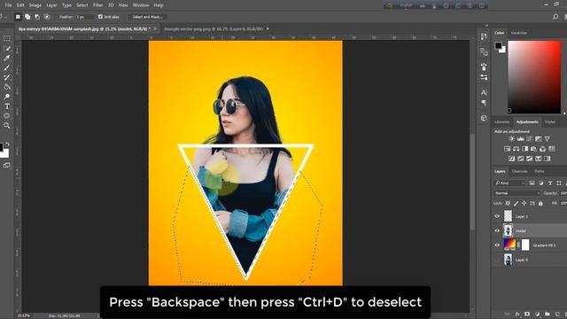Open the search icon in the options bar
Image resolution: width=567 pixels, height=319 pixels.
point(555,17)
